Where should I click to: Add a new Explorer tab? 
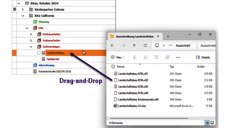[168, 36]
